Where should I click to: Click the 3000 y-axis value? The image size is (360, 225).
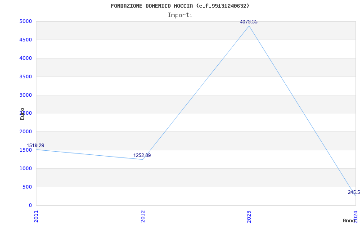[26, 95]
